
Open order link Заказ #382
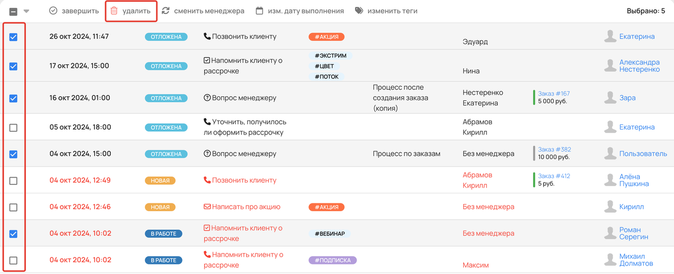[554, 150]
